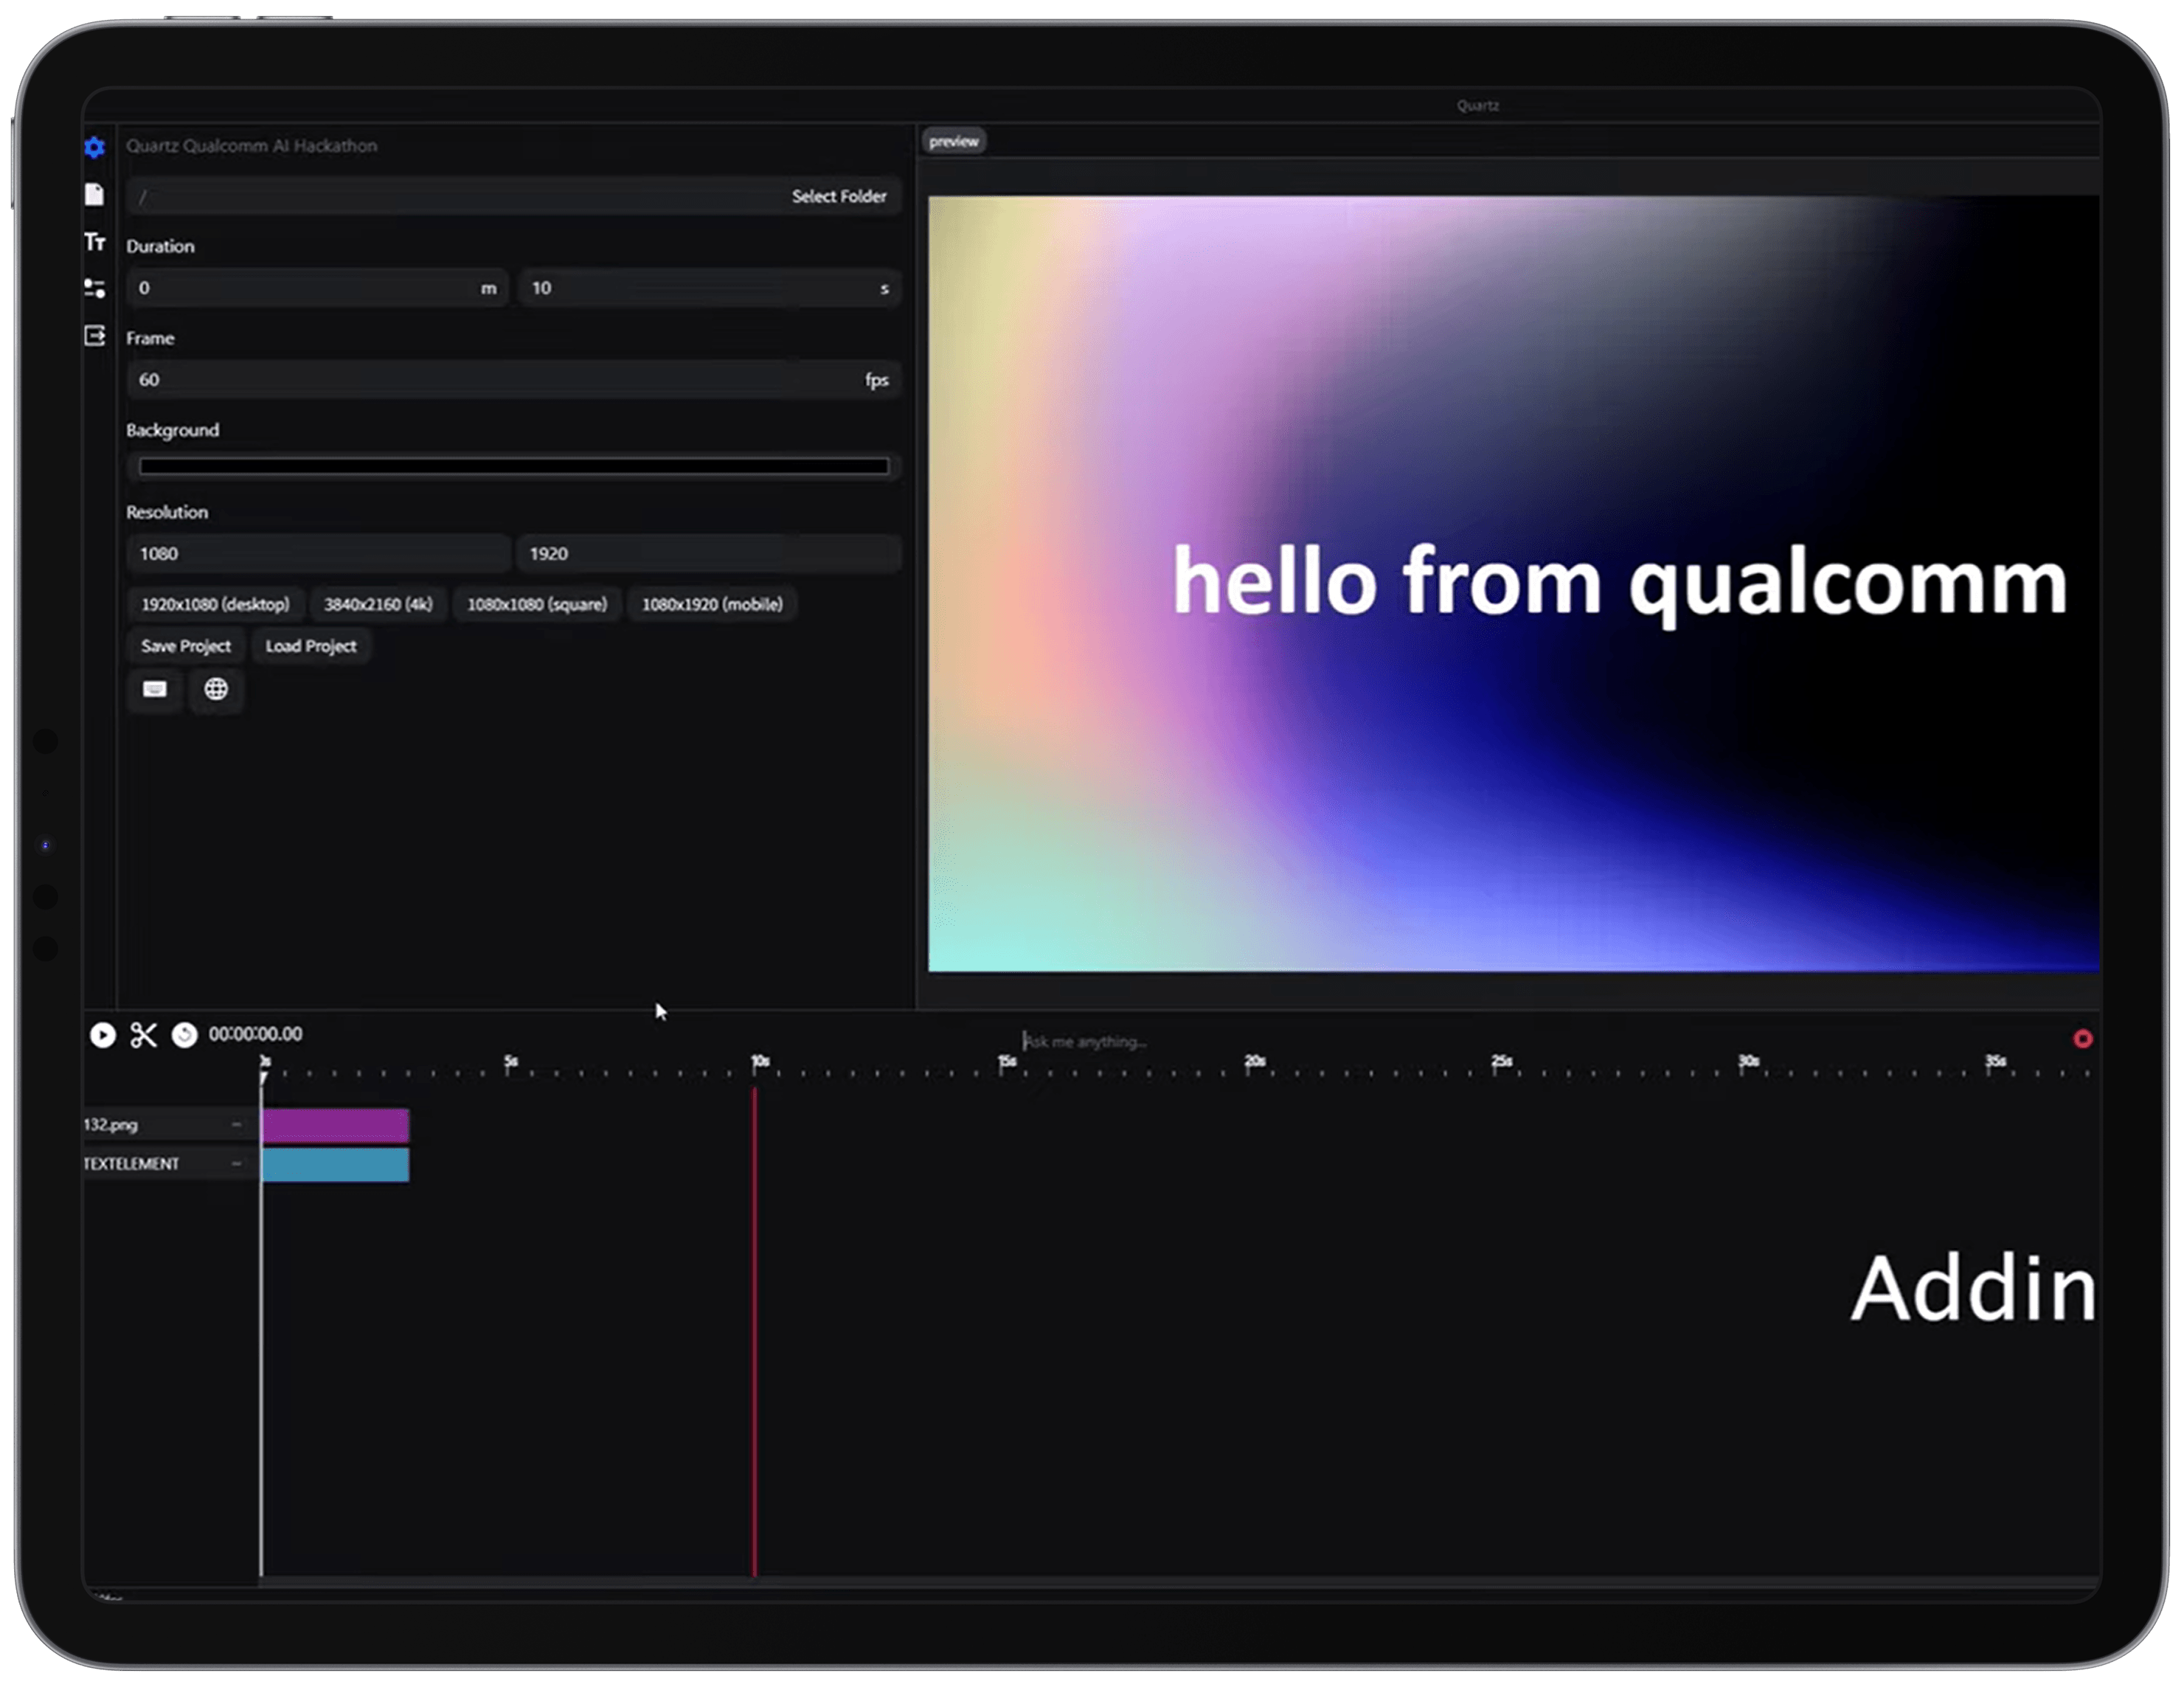2184x1690 pixels.
Task: Open the settings gear sidebar panel
Action: (x=95, y=148)
